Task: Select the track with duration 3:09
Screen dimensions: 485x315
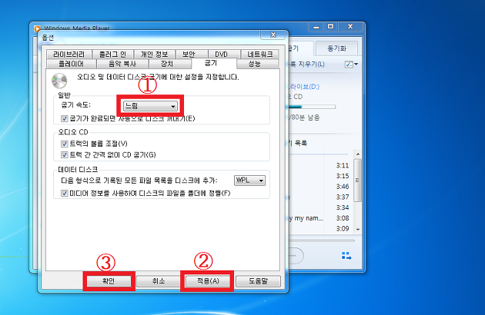Action: tap(320, 228)
